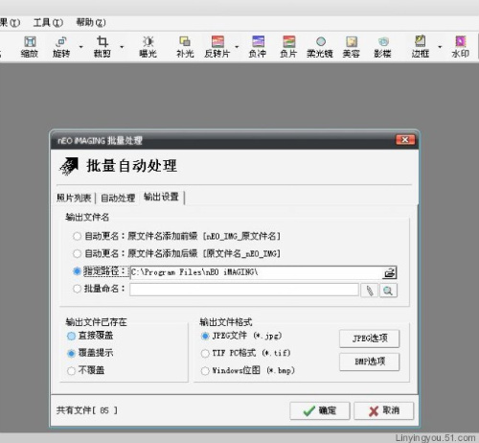
Task: Open BMP选项 settings button
Action: coord(370,361)
